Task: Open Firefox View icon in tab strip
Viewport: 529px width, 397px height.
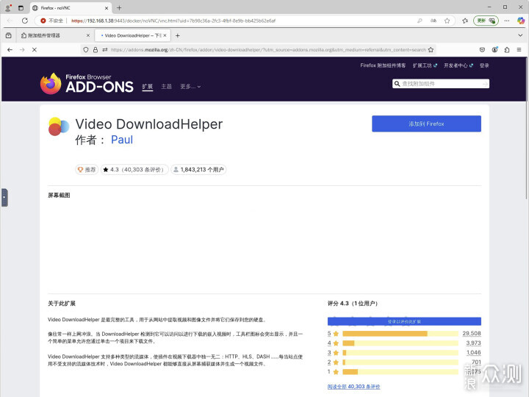Action: tap(8, 35)
